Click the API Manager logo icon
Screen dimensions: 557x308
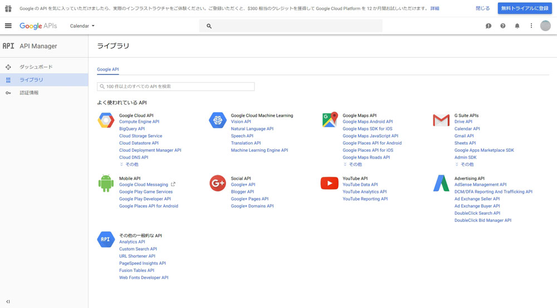click(x=8, y=46)
